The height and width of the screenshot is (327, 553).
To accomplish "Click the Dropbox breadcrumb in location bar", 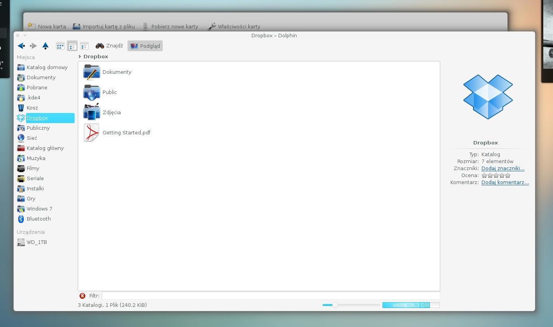I will click(x=96, y=56).
